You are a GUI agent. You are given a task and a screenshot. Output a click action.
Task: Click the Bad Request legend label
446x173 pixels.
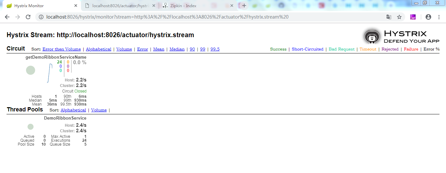[342, 49]
